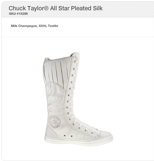Click the star in the Converse patch
This screenshot has height=161, width=154.
tap(55, 122)
